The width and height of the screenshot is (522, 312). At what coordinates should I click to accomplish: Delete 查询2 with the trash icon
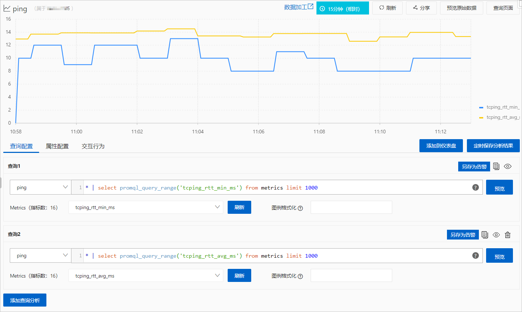(507, 235)
